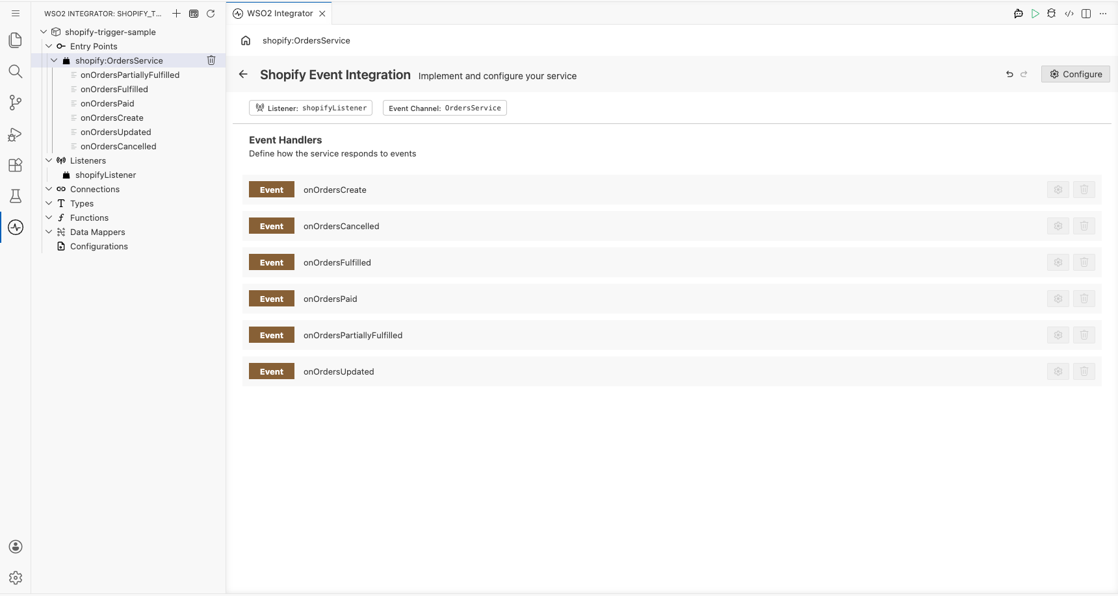Go back using the left arrow

click(x=243, y=74)
